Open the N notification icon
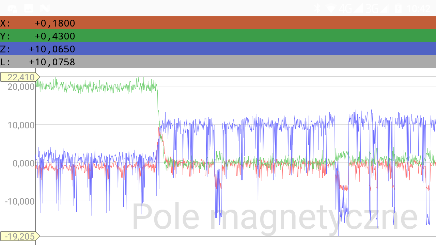The image size is (436, 245). click(45, 8)
